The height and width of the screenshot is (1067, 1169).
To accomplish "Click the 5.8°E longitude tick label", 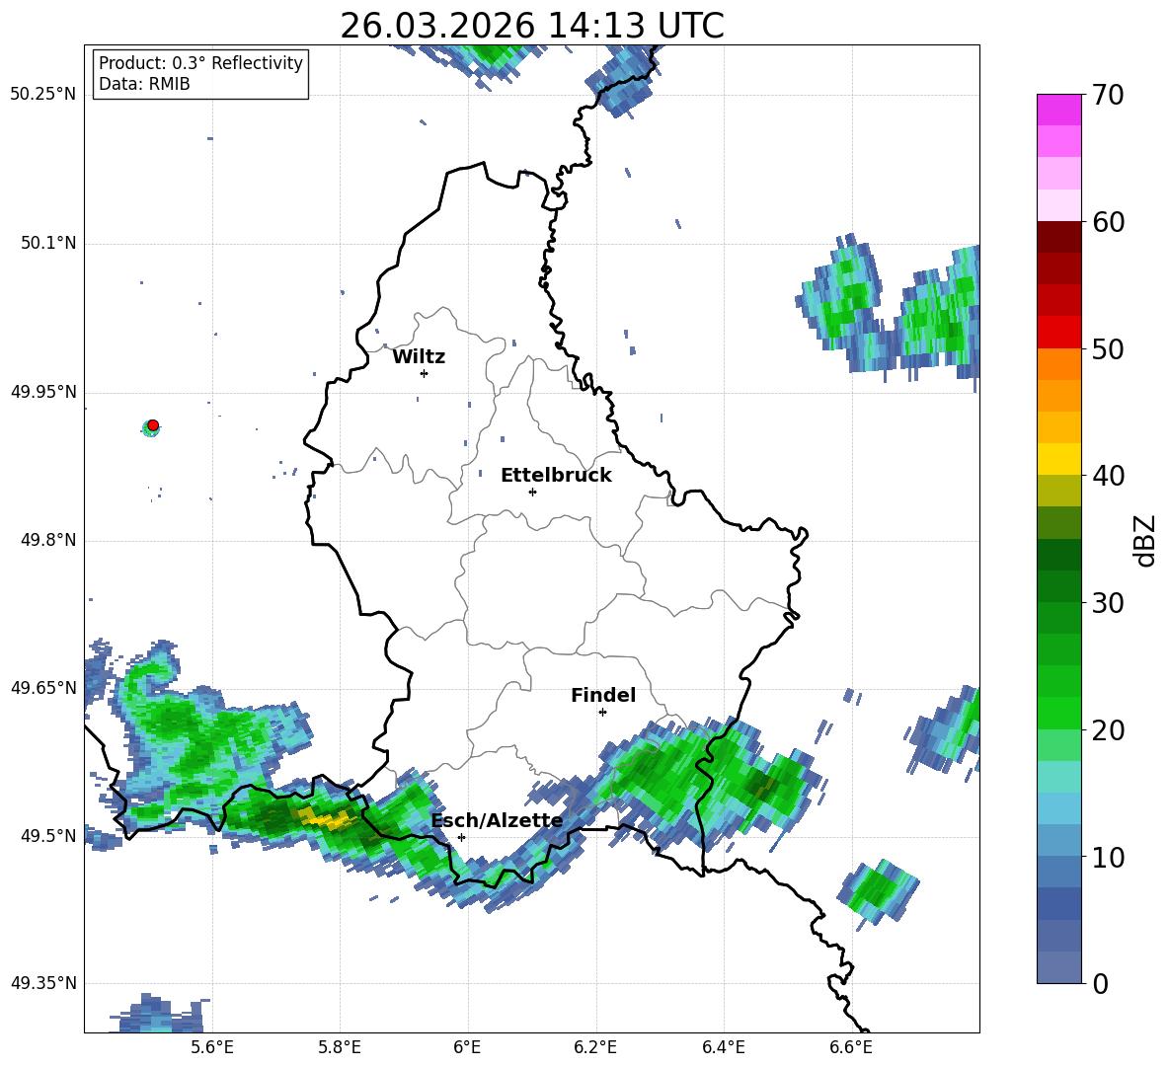I will pos(340,1047).
